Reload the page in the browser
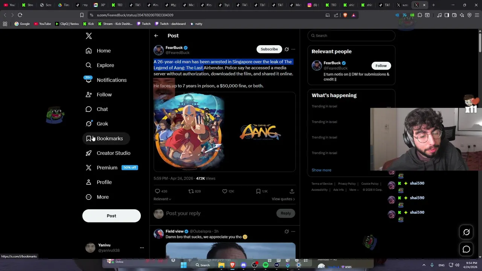This screenshot has height=271, width=482. (20, 15)
